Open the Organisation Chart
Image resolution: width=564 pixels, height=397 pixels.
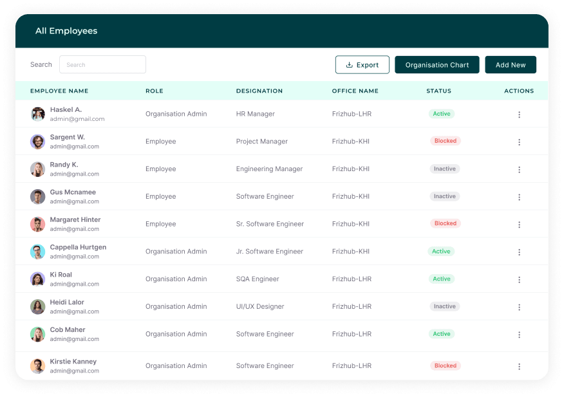click(x=437, y=65)
